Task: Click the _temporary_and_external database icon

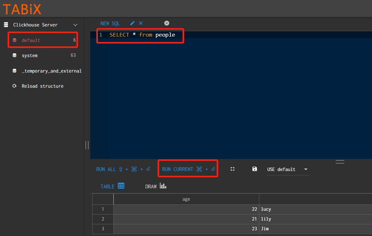Action: pos(15,71)
